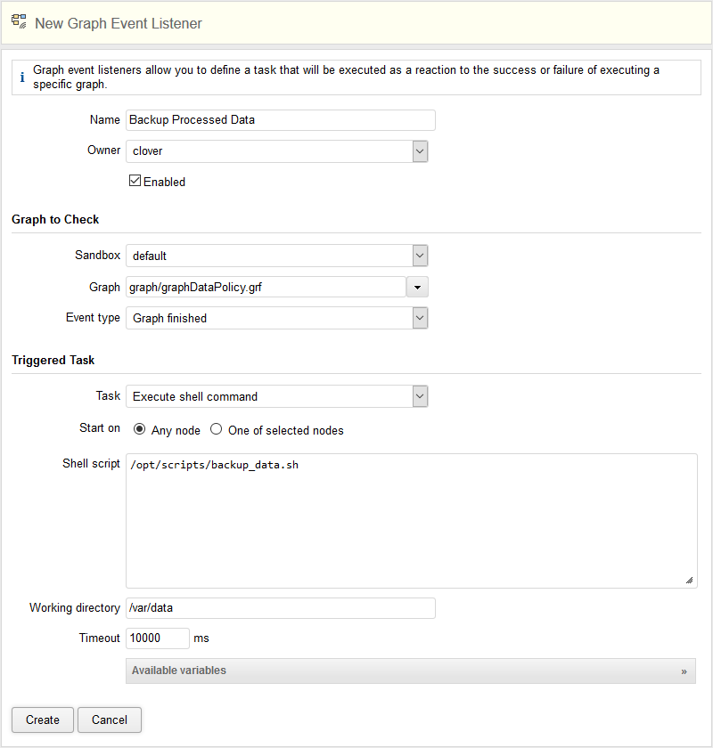Image resolution: width=713 pixels, height=748 pixels.
Task: Click the info icon in description box
Action: click(x=22, y=77)
